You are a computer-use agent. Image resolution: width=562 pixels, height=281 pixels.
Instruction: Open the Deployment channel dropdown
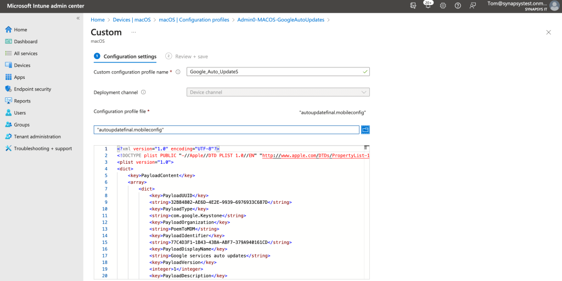point(278,93)
